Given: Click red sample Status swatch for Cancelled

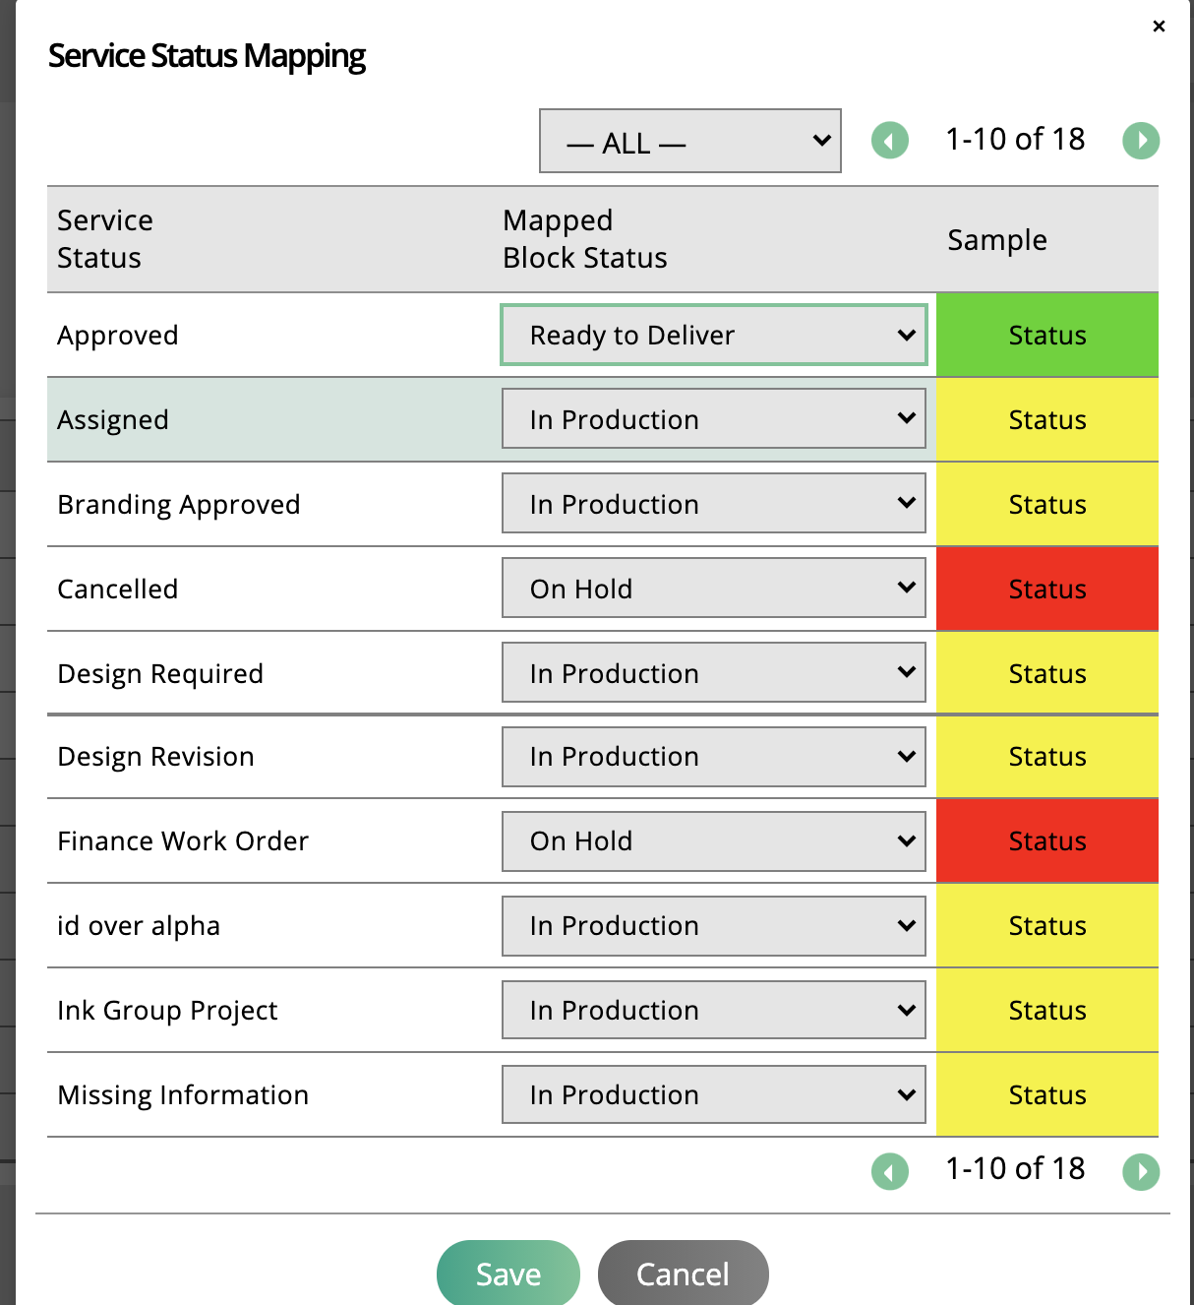Looking at the screenshot, I should (1047, 589).
